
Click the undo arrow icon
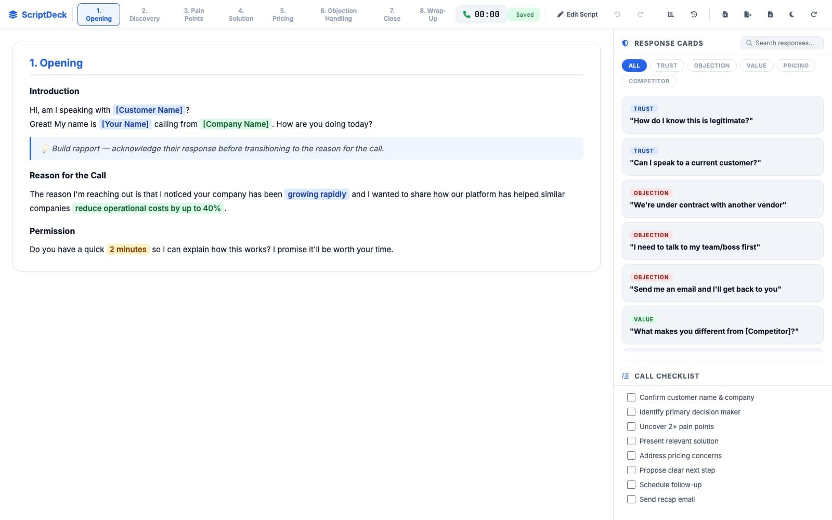point(617,15)
